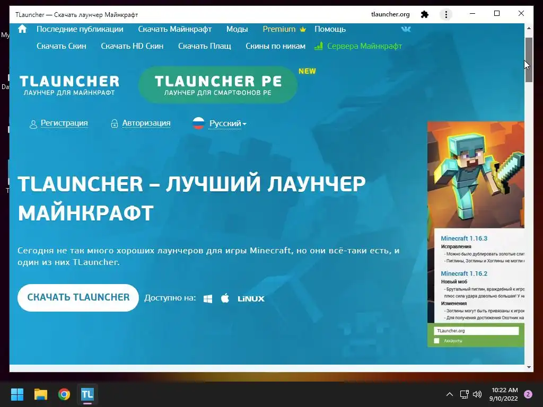Open Скачать Плащ menu item
Image resolution: width=543 pixels, height=407 pixels.
pyautogui.click(x=204, y=46)
